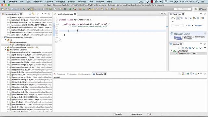
Task: Click the Open Type folder icon in toolbar
Action: point(90,9)
